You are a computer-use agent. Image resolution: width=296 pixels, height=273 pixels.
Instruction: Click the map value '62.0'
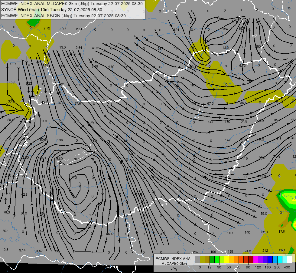pos(265,232)
